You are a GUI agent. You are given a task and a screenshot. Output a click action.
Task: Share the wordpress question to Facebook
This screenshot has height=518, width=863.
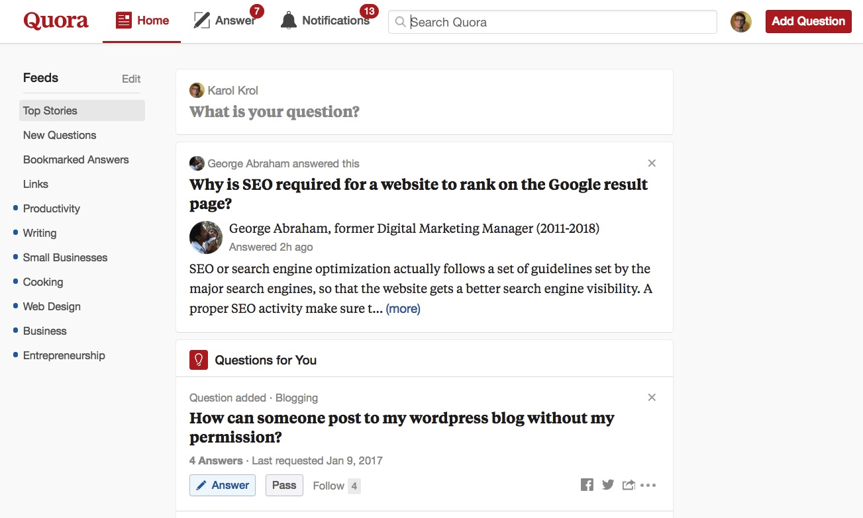[x=587, y=484]
